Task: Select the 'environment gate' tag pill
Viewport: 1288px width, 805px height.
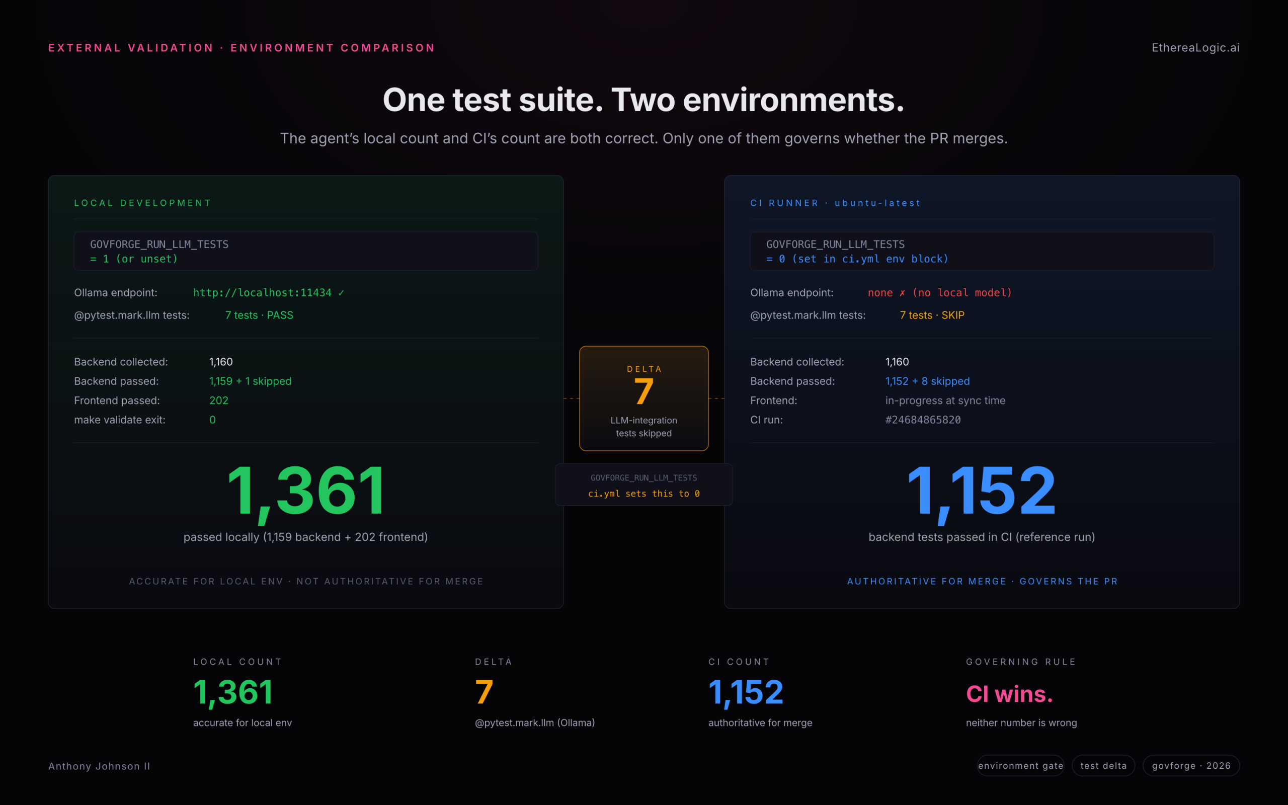Action: pyautogui.click(x=1020, y=766)
